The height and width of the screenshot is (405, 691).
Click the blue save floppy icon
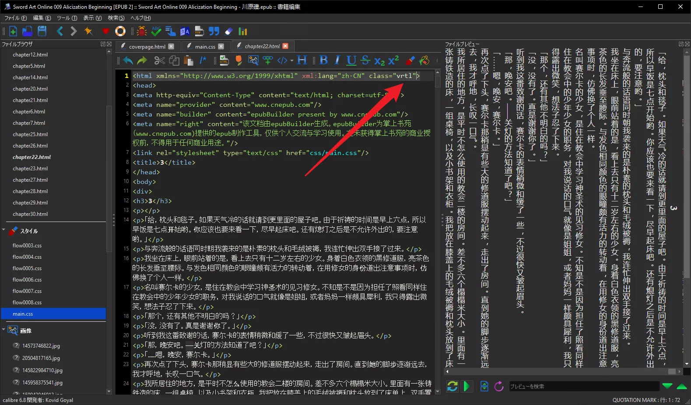[x=42, y=32]
